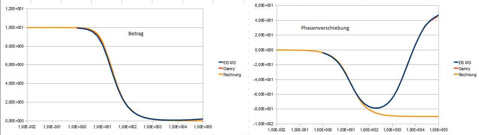Click the 1,00E+005 x-axis label on left chart
The height and width of the screenshot is (135, 479).
tap(203, 127)
